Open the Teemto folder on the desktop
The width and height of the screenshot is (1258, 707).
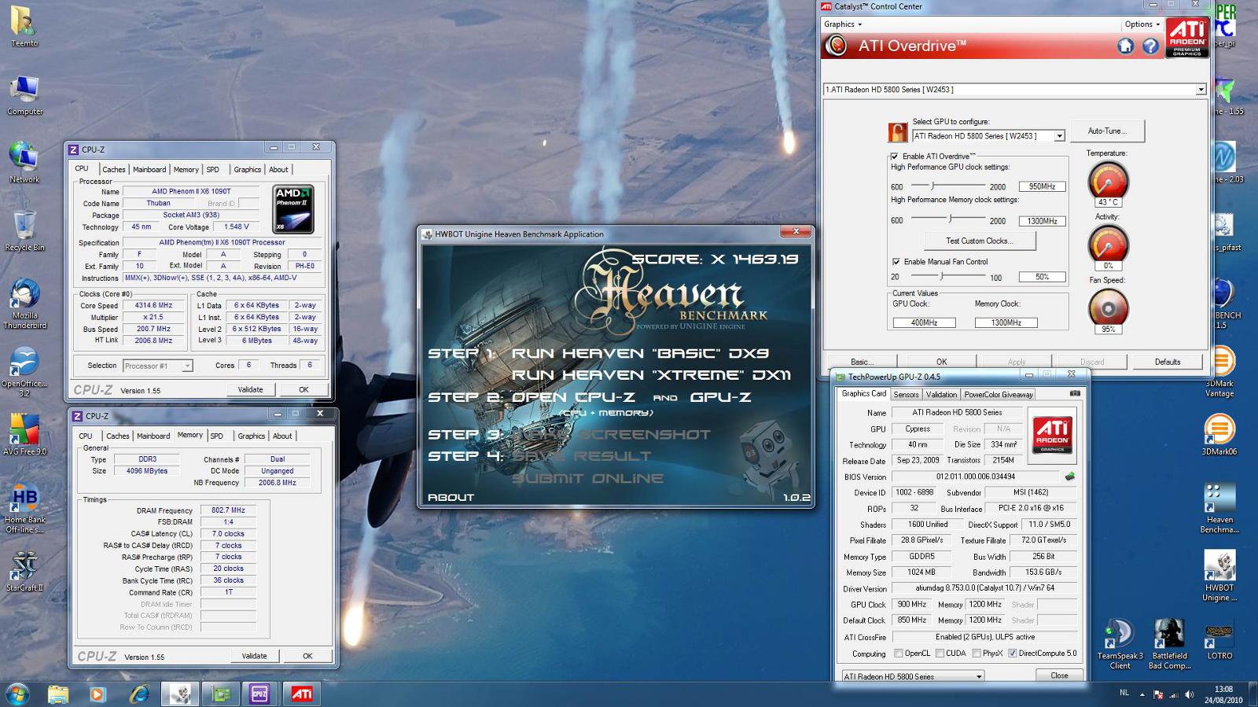pyautogui.click(x=24, y=26)
